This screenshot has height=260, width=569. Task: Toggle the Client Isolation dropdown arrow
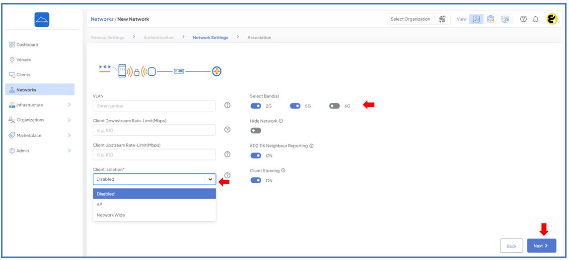point(210,179)
